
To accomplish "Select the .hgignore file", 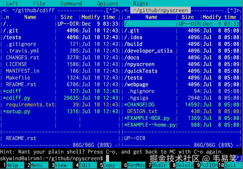I will (182, 91).
